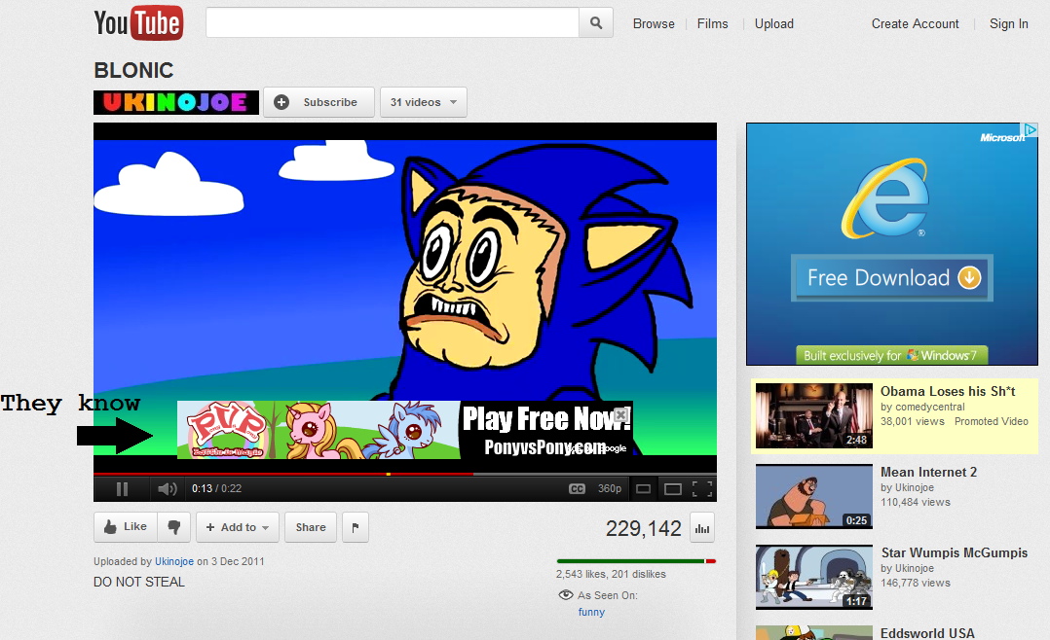This screenshot has width=1050, height=640.
Task: Click the Internet Explorer logo in ad
Action: coord(885,199)
